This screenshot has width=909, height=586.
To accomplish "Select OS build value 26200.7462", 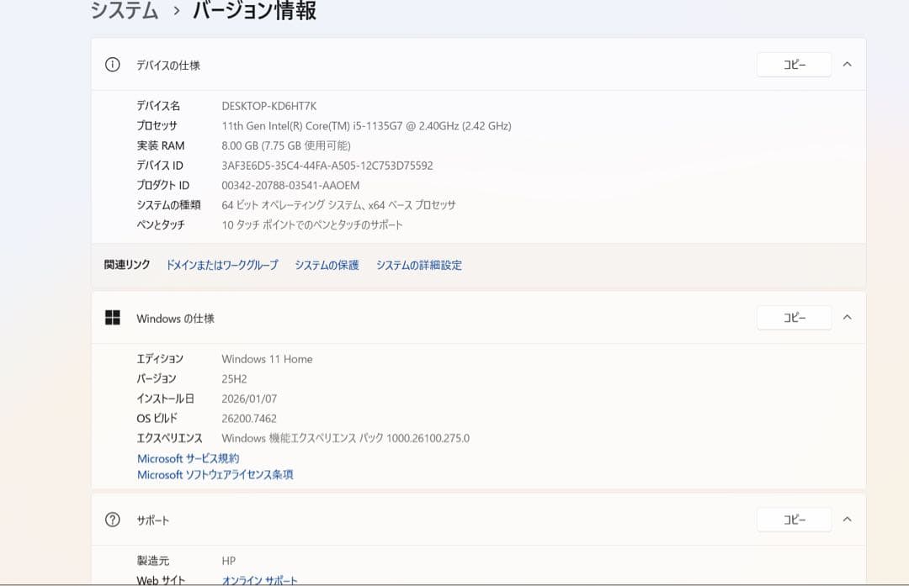I will pos(249,418).
